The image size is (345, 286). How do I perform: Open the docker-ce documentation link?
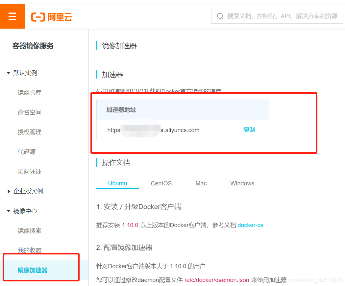point(250,225)
